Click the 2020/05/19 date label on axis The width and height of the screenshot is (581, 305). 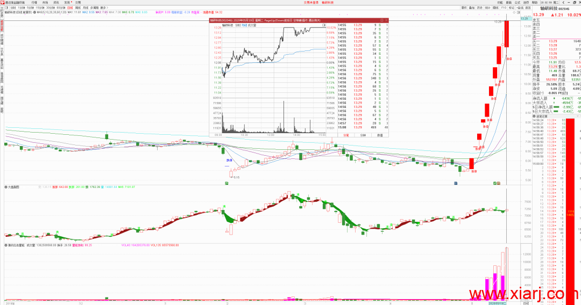[497, 303]
